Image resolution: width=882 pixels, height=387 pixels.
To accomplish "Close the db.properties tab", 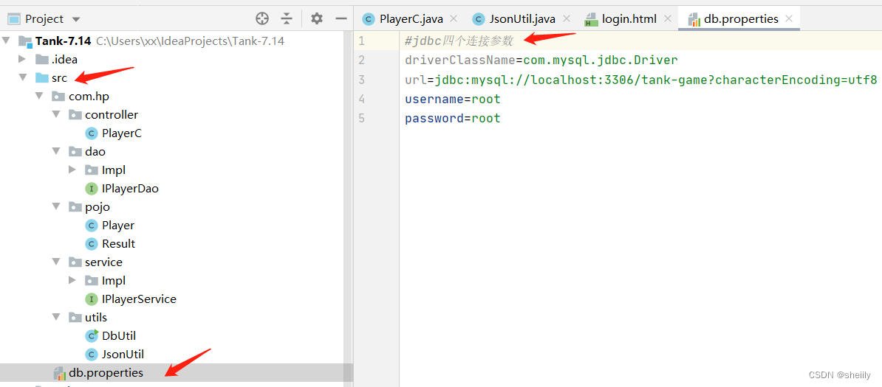I will click(789, 18).
